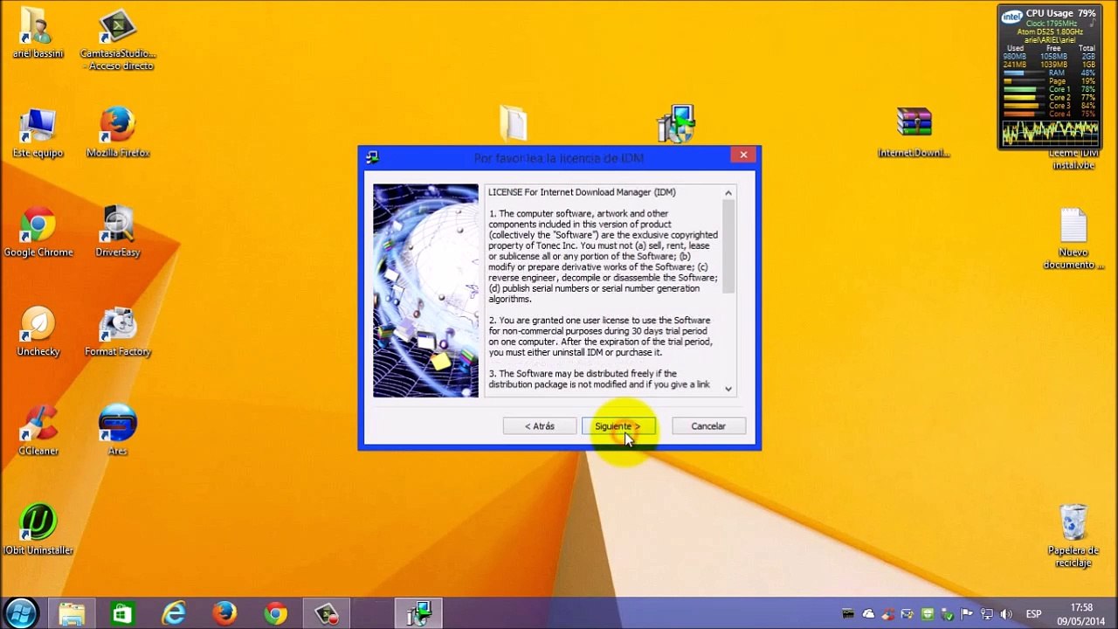The image size is (1118, 629).
Task: Select the Google Chrome desktop shortcut
Action: coord(38,232)
